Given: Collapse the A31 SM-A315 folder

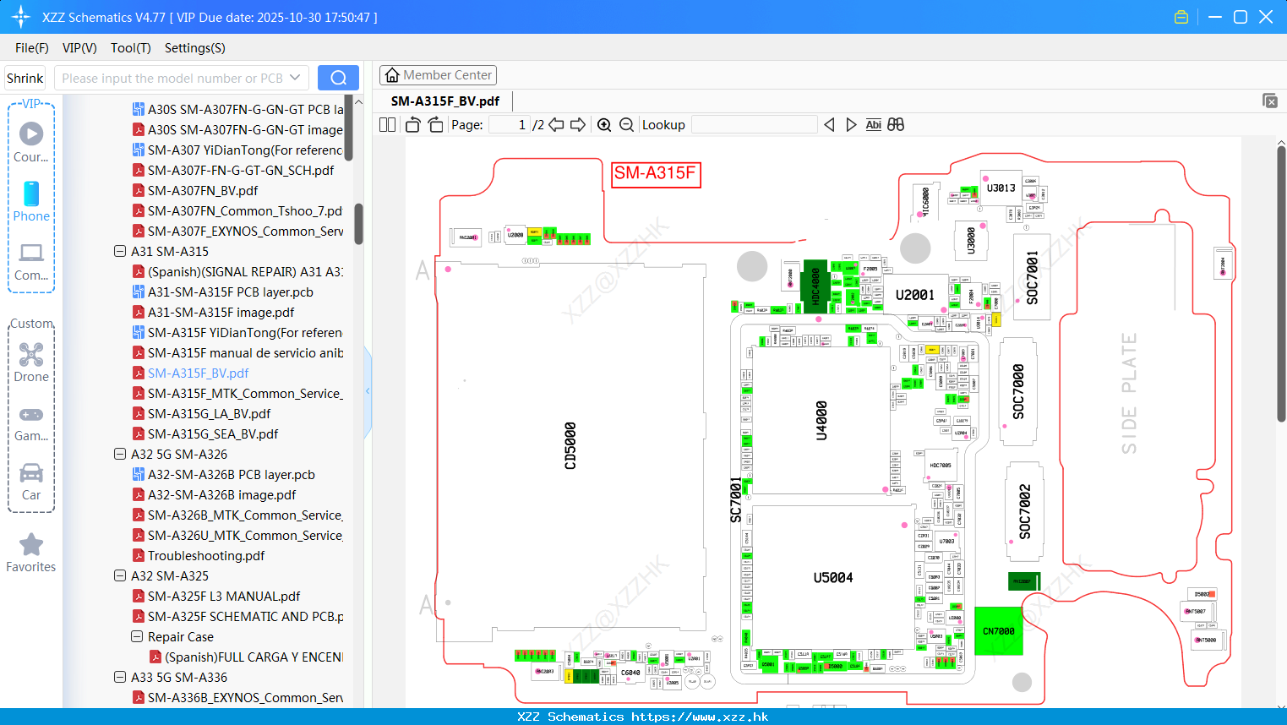Looking at the screenshot, I should [x=120, y=252].
